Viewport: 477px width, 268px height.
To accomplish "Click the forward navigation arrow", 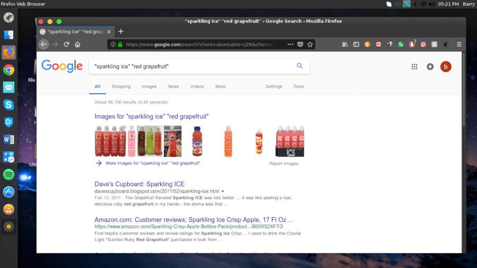I will click(x=55, y=44).
